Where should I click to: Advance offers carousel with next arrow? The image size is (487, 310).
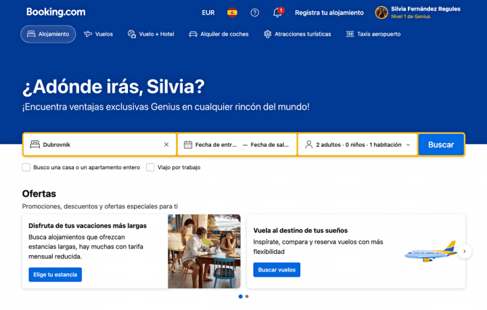tap(465, 251)
